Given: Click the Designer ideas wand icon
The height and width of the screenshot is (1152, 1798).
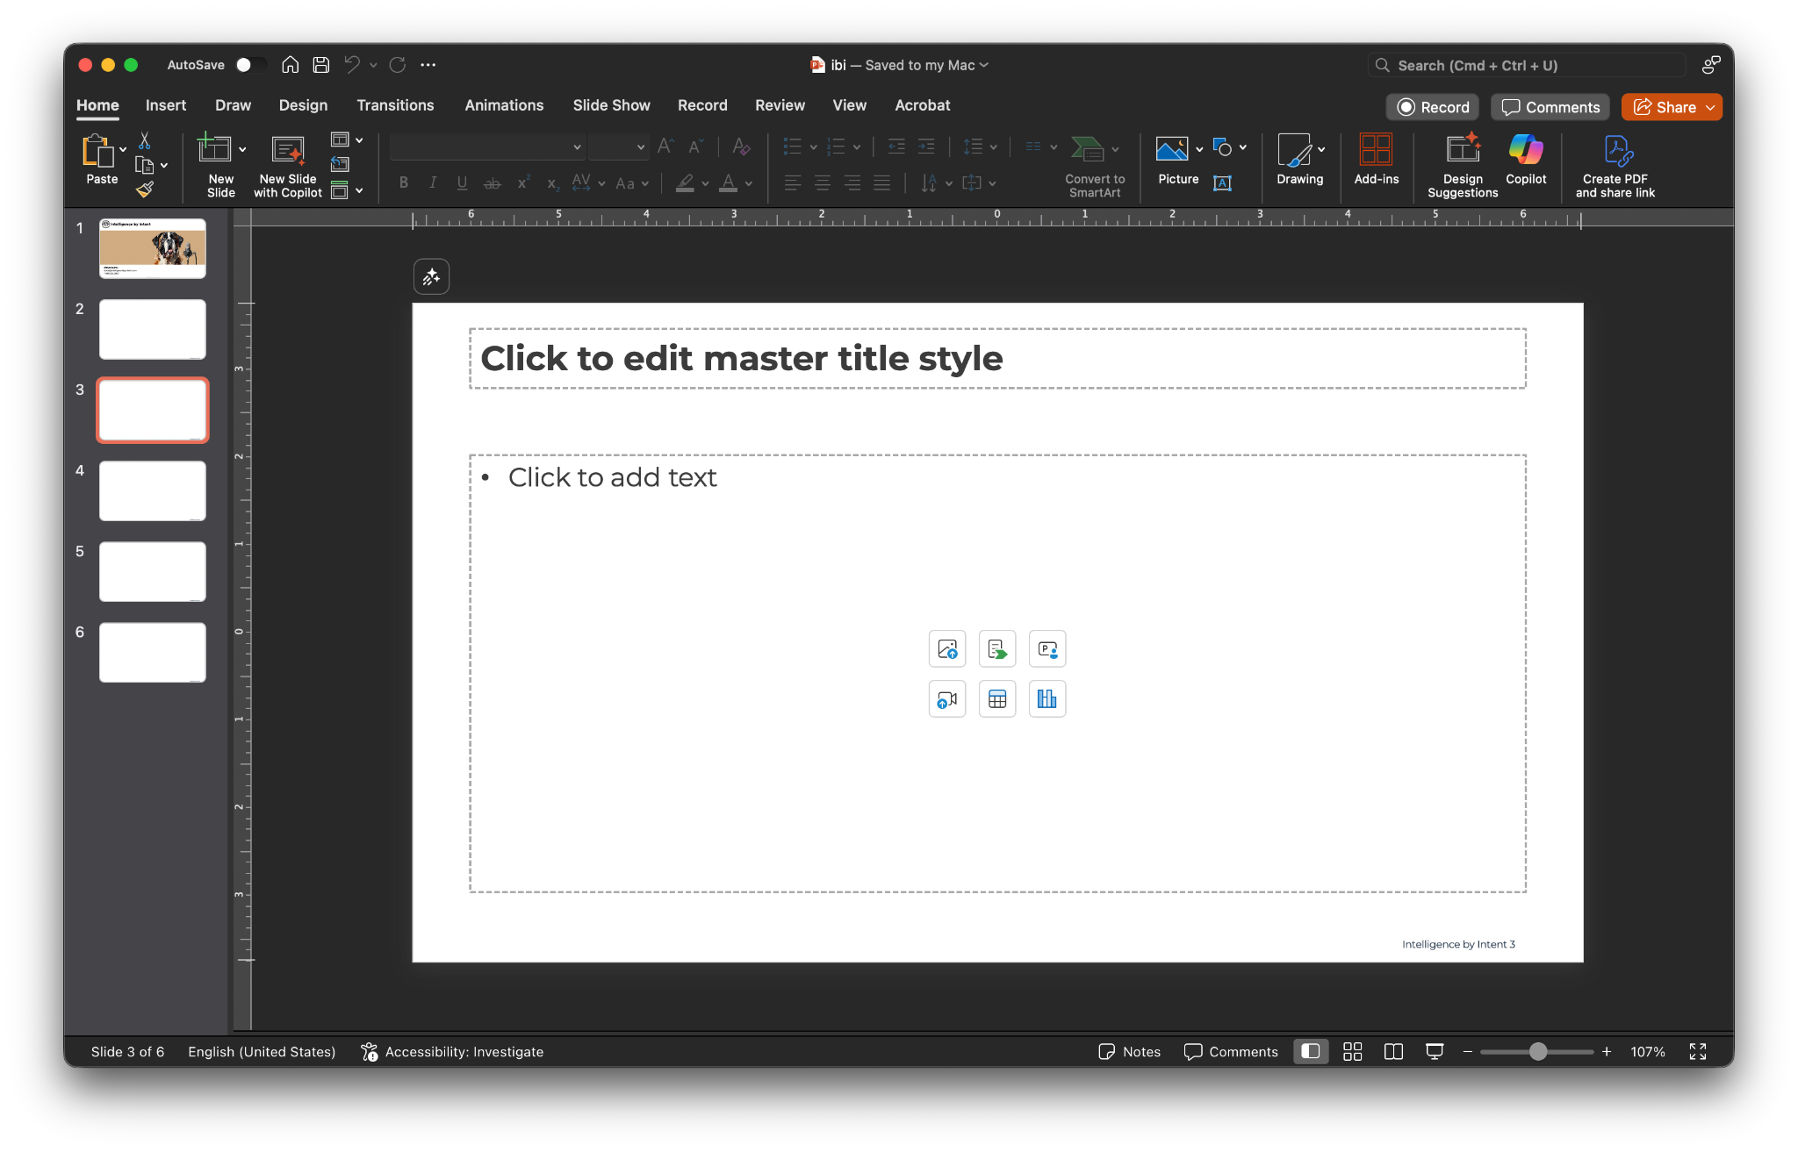Looking at the screenshot, I should [431, 277].
